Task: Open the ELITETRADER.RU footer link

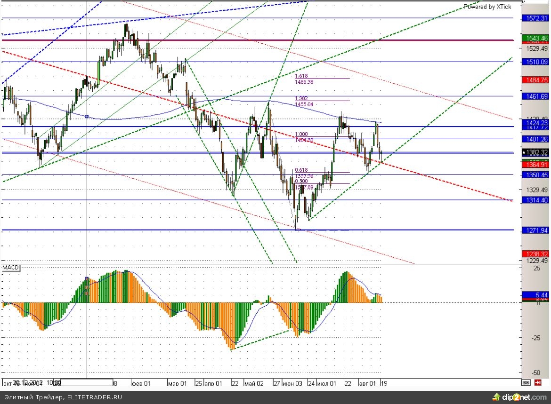Action: click(x=94, y=397)
